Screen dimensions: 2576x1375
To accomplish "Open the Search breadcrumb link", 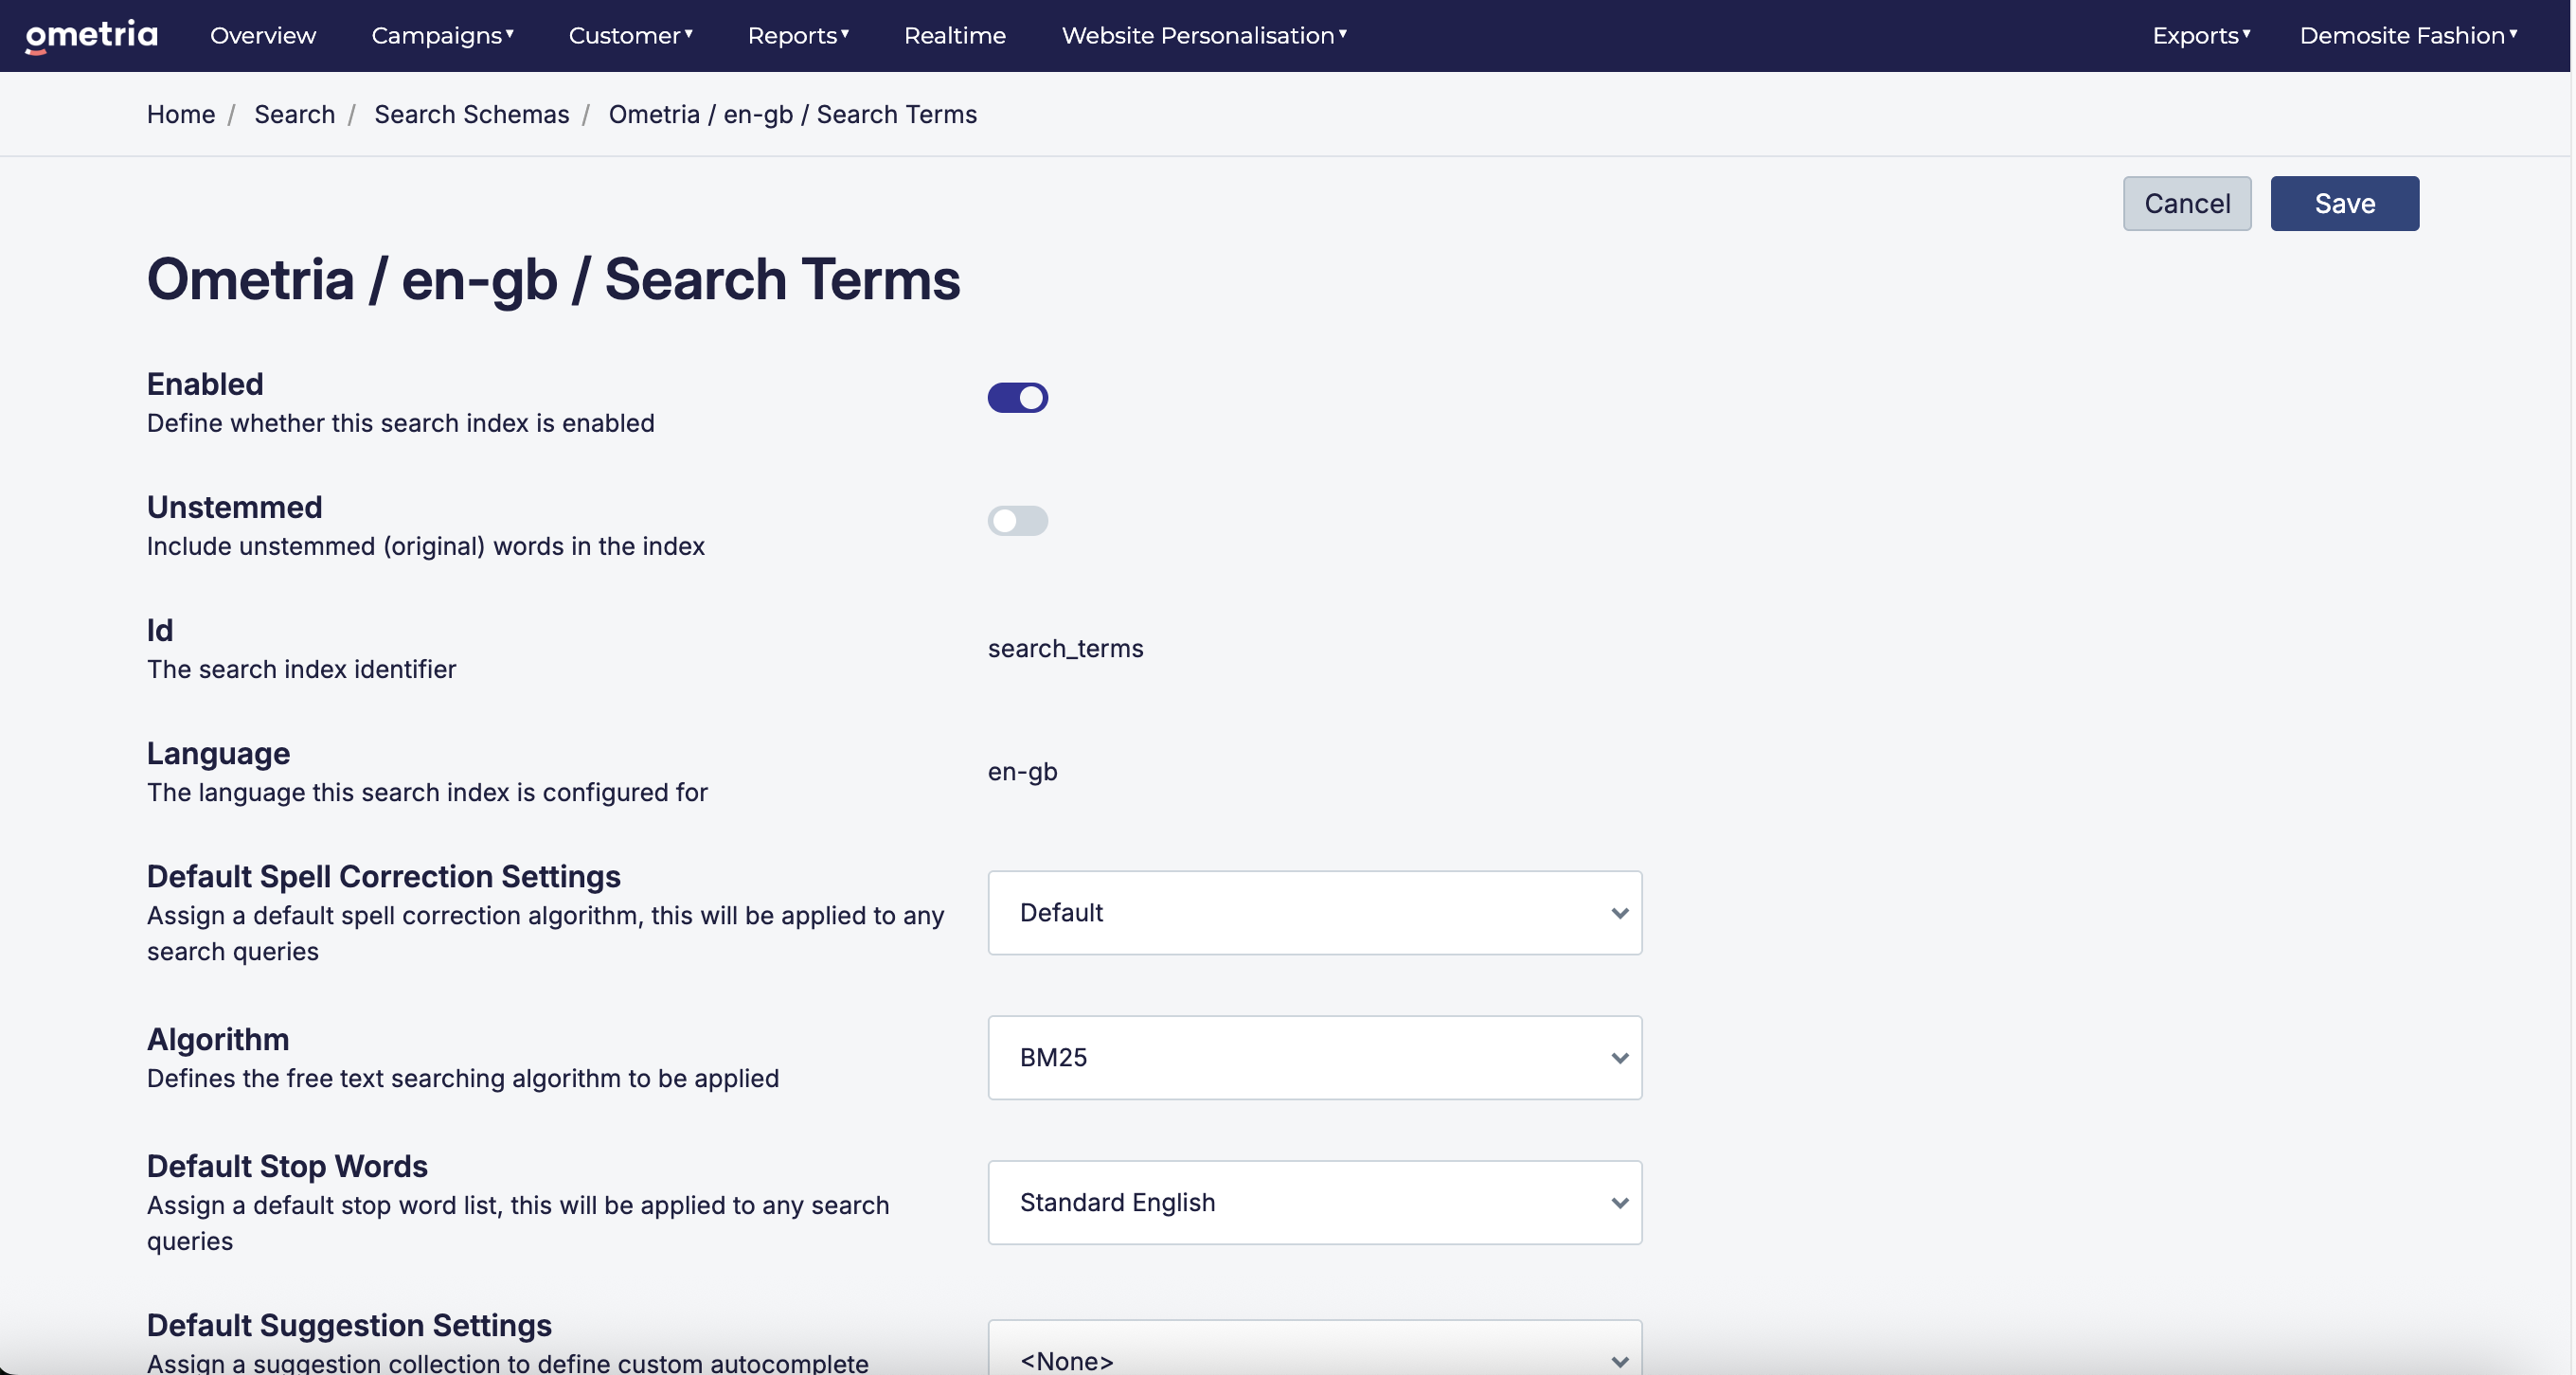I will tap(295, 115).
